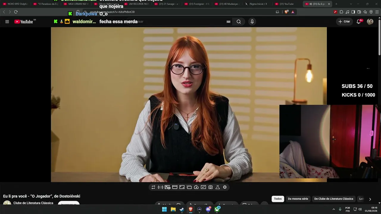Screen dimensions: 381x214
Task: Start voice search with microphone icon
Action: 252,22
